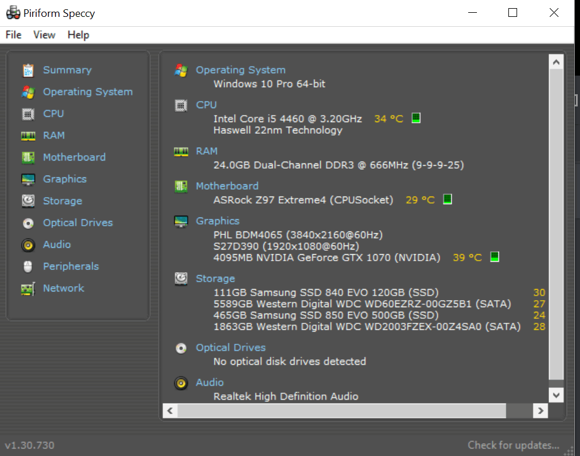
Task: Click the horizontal scrollbar right arrow
Action: pos(540,411)
